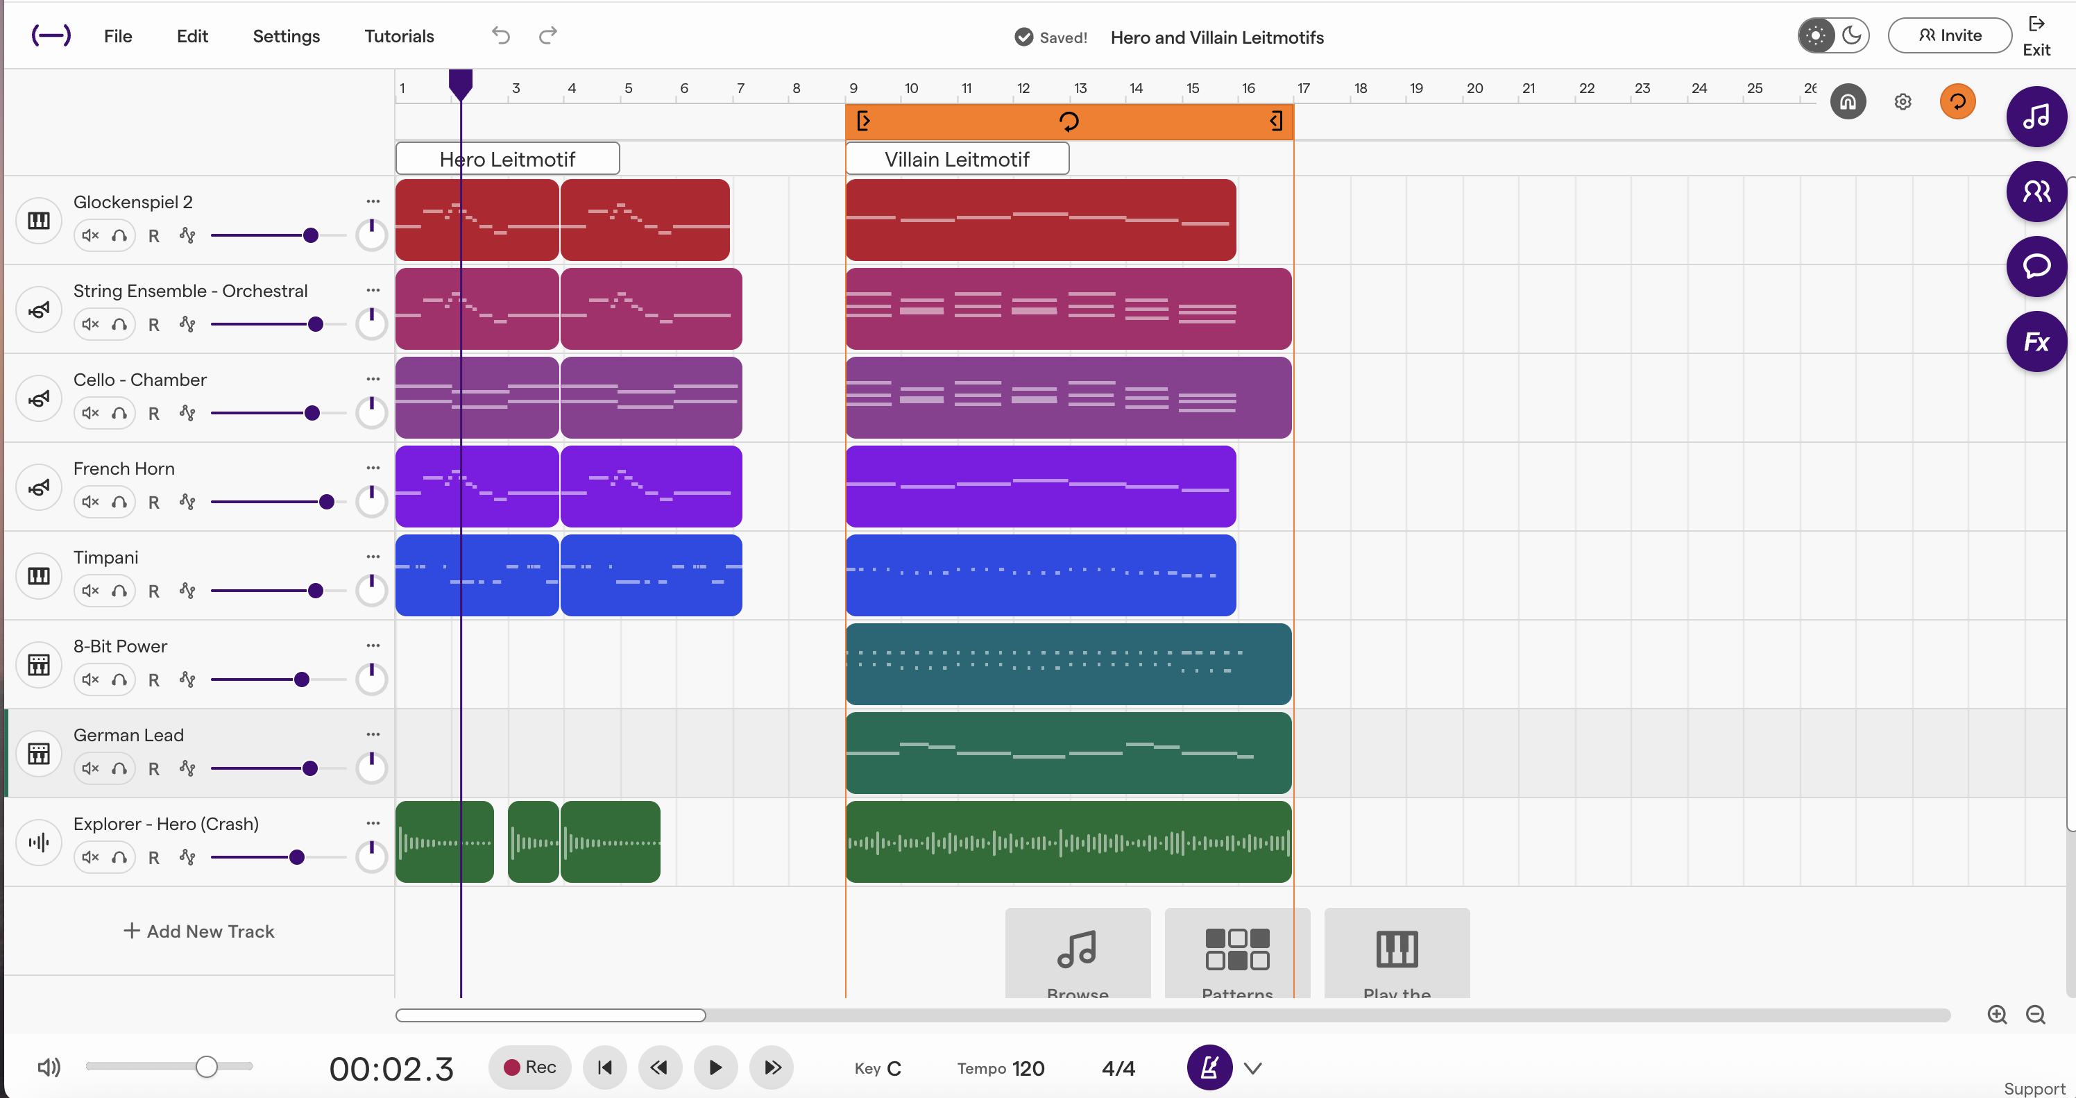Arm recording on German Lead track
Viewport: 2076px width, 1098px height.
[x=153, y=768]
